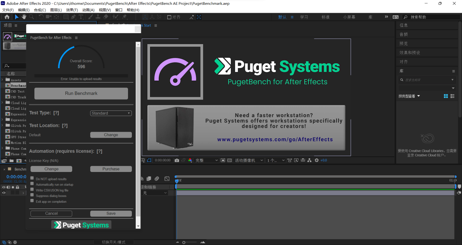
Task: Click Change button for Test Location
Action: coord(111,135)
